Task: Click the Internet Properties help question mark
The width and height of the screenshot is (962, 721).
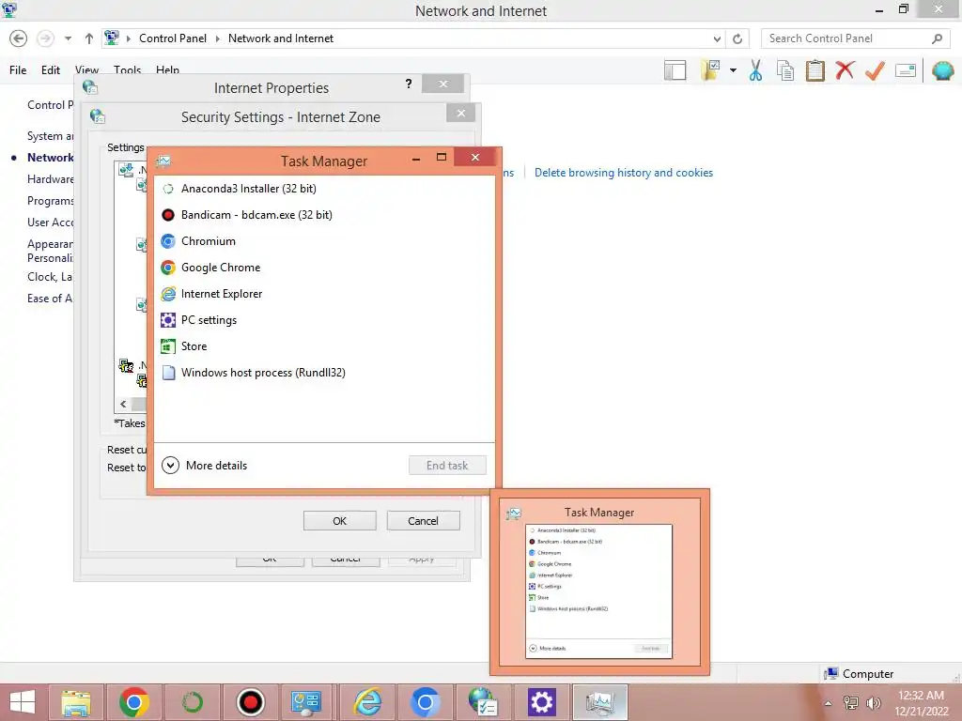Action: 409,84
